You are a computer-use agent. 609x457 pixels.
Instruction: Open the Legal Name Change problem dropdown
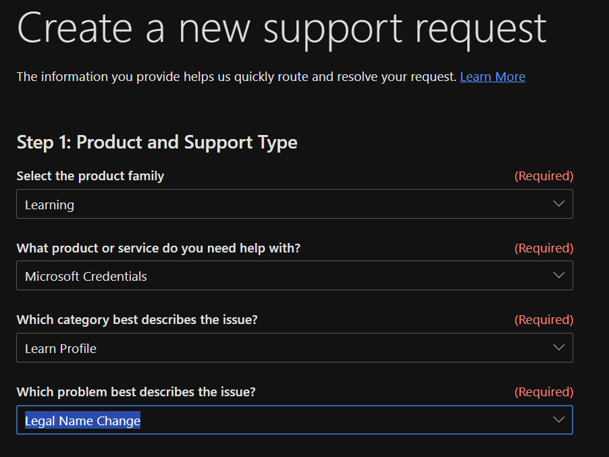(x=294, y=420)
